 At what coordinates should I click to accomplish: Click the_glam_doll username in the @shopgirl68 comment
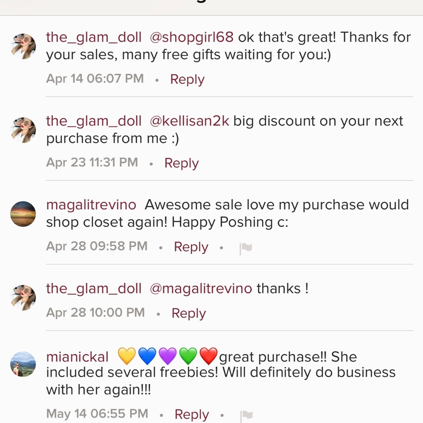pos(94,37)
